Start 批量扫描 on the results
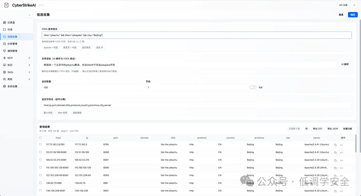Image resolution: width=361 pixels, height=196 pixels. pyautogui.click(x=347, y=129)
